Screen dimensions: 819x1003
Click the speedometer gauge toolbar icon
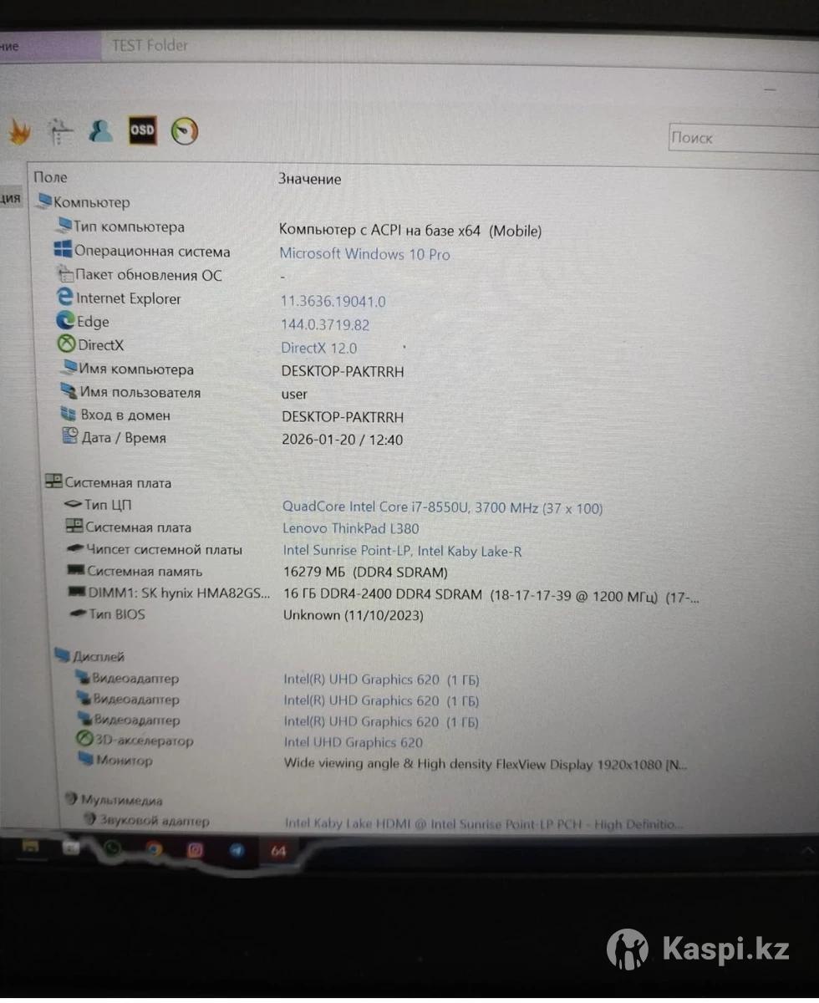click(185, 131)
